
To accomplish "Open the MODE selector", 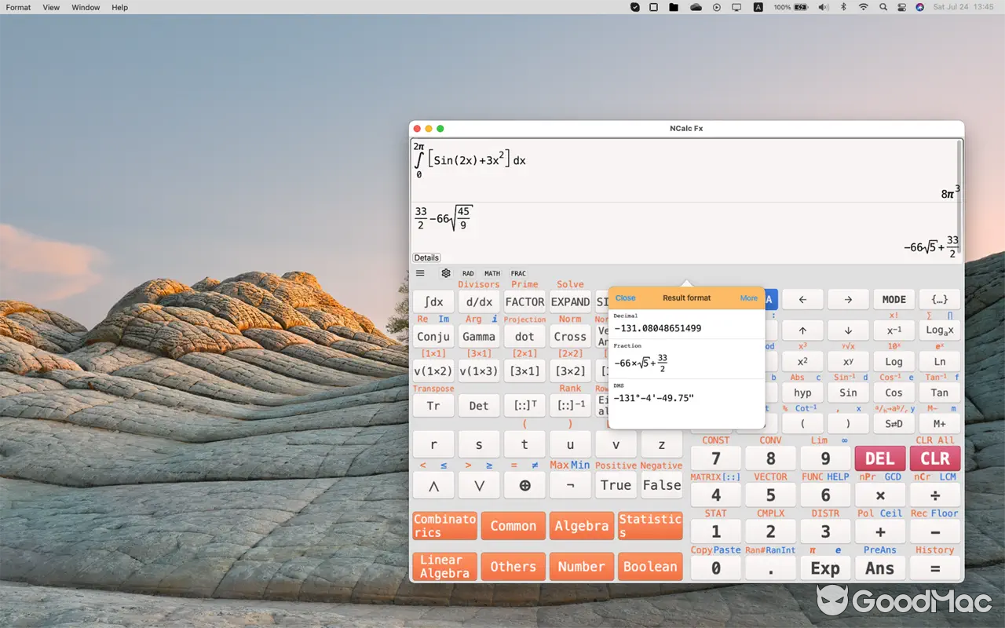I will (x=894, y=299).
